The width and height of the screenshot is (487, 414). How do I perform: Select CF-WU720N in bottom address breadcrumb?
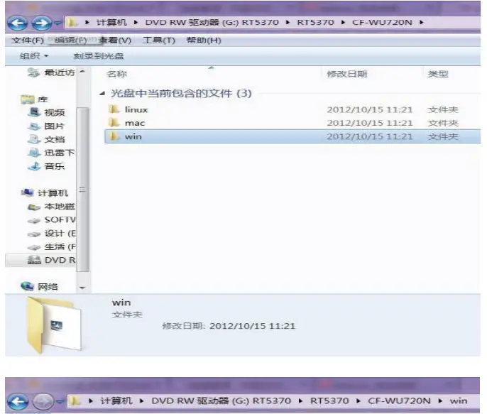tap(399, 401)
